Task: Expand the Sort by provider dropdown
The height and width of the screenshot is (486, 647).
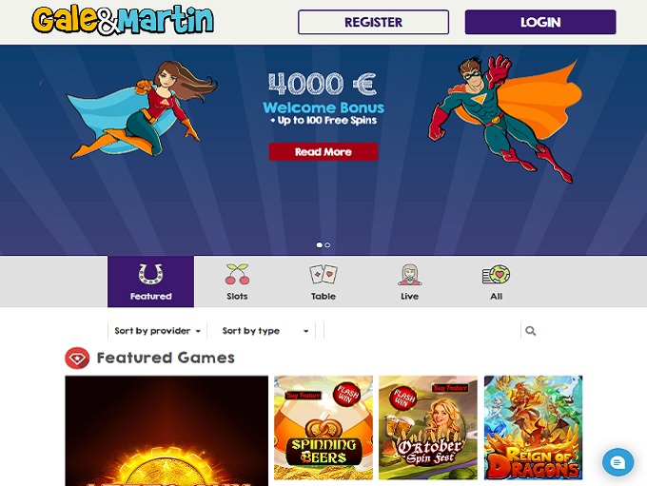Action: 157,331
